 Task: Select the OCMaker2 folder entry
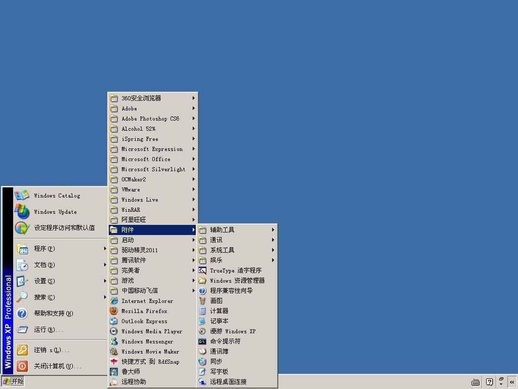coord(153,179)
